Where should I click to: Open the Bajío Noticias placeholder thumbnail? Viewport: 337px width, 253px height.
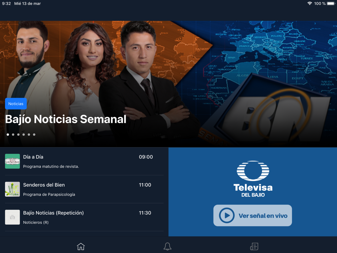pyautogui.click(x=12, y=217)
